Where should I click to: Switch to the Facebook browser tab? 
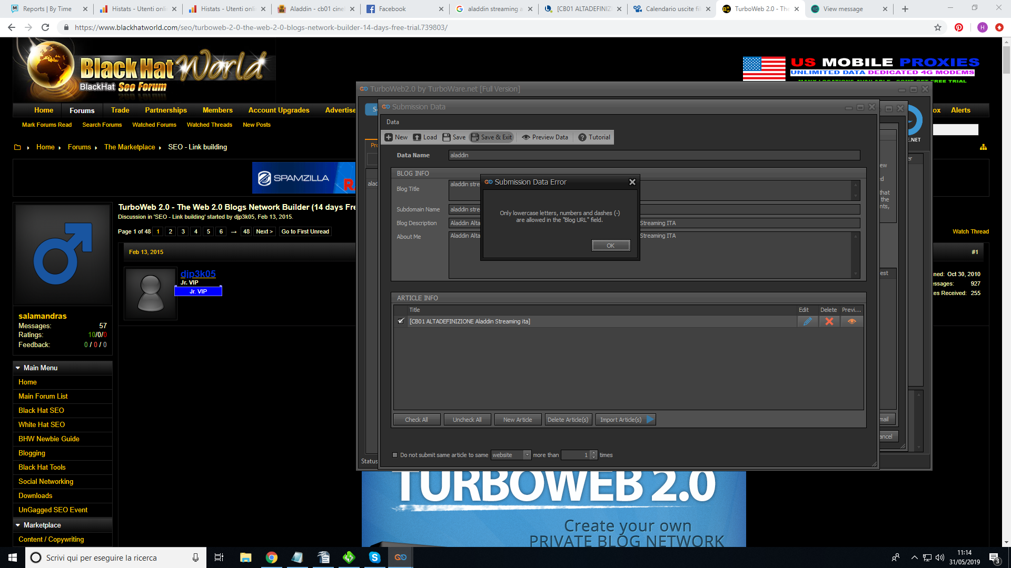405,9
